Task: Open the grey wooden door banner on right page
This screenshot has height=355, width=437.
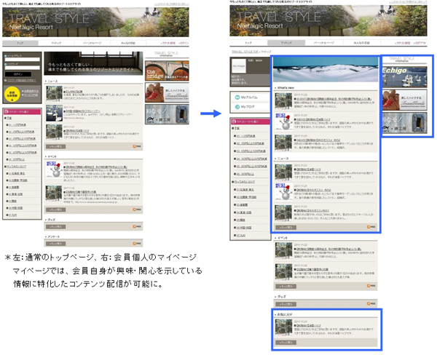Action: point(404,122)
